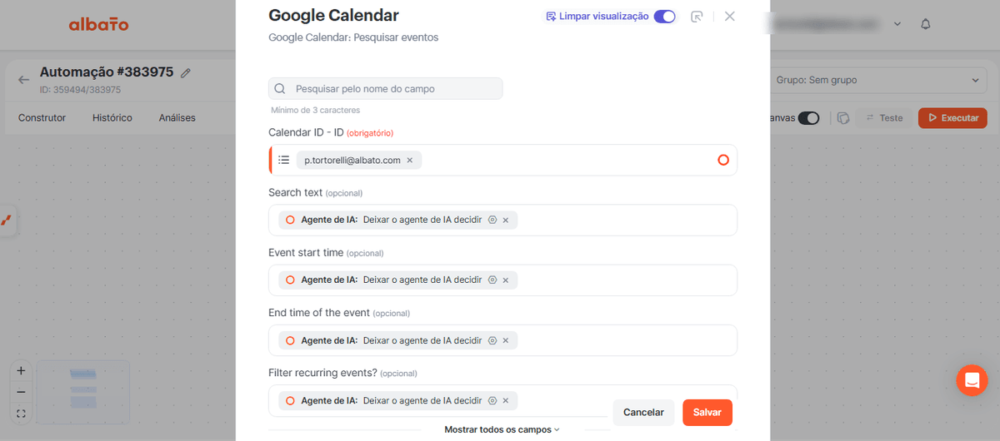Click the Albato logo
Image resolution: width=1000 pixels, height=441 pixels.
coord(98,24)
